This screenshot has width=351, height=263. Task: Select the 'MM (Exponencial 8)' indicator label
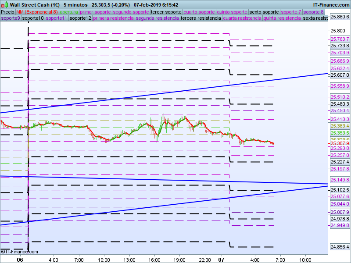pos(37,12)
